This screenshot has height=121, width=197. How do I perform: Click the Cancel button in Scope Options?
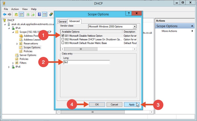[x=114, y=105]
